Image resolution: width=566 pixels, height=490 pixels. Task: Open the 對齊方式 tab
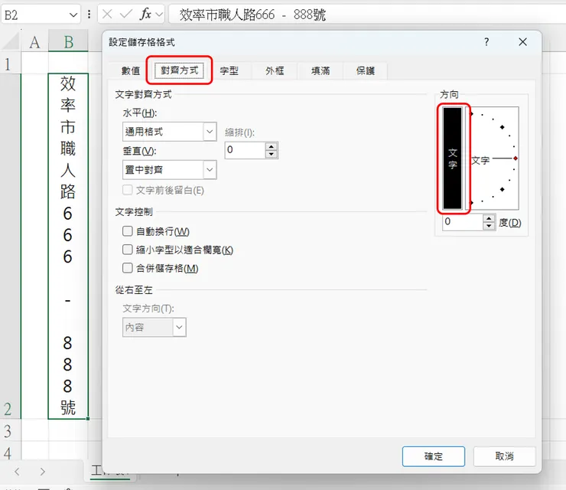pyautogui.click(x=180, y=70)
